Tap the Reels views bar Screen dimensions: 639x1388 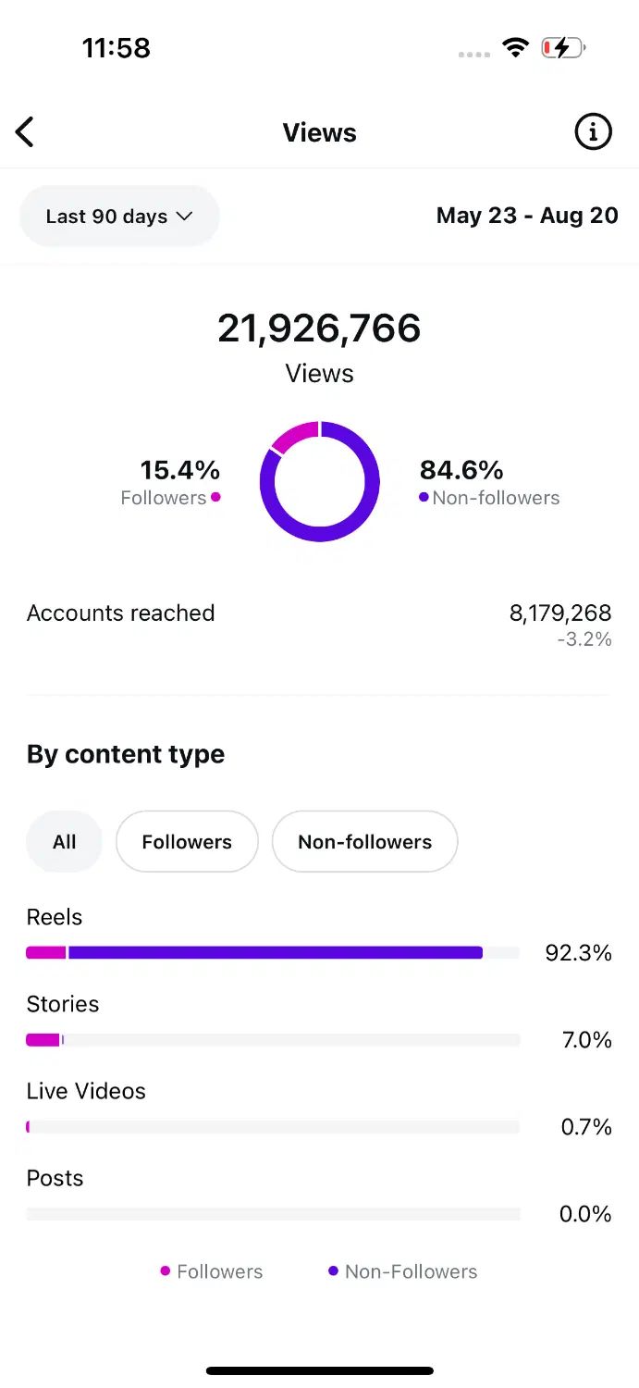(273, 952)
